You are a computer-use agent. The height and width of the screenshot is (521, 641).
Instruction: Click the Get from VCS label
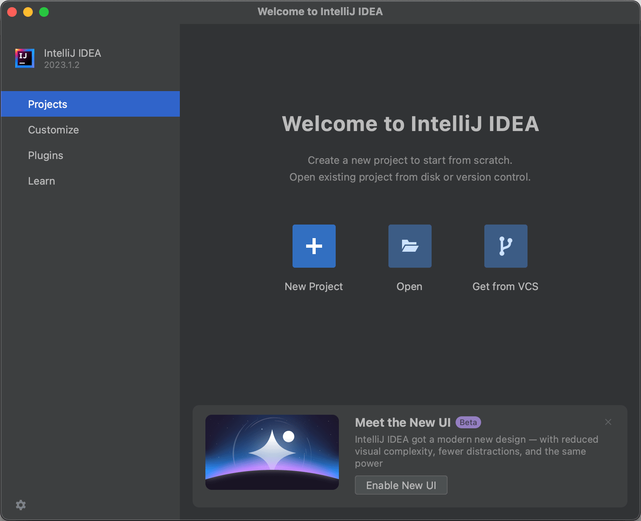click(505, 286)
